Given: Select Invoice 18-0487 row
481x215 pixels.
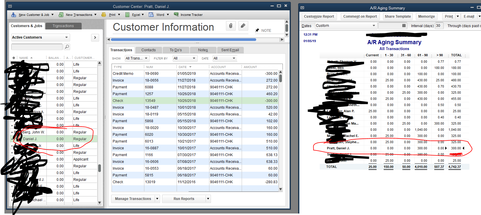Looking at the screenshot, I should pyautogui.click(x=195, y=107).
